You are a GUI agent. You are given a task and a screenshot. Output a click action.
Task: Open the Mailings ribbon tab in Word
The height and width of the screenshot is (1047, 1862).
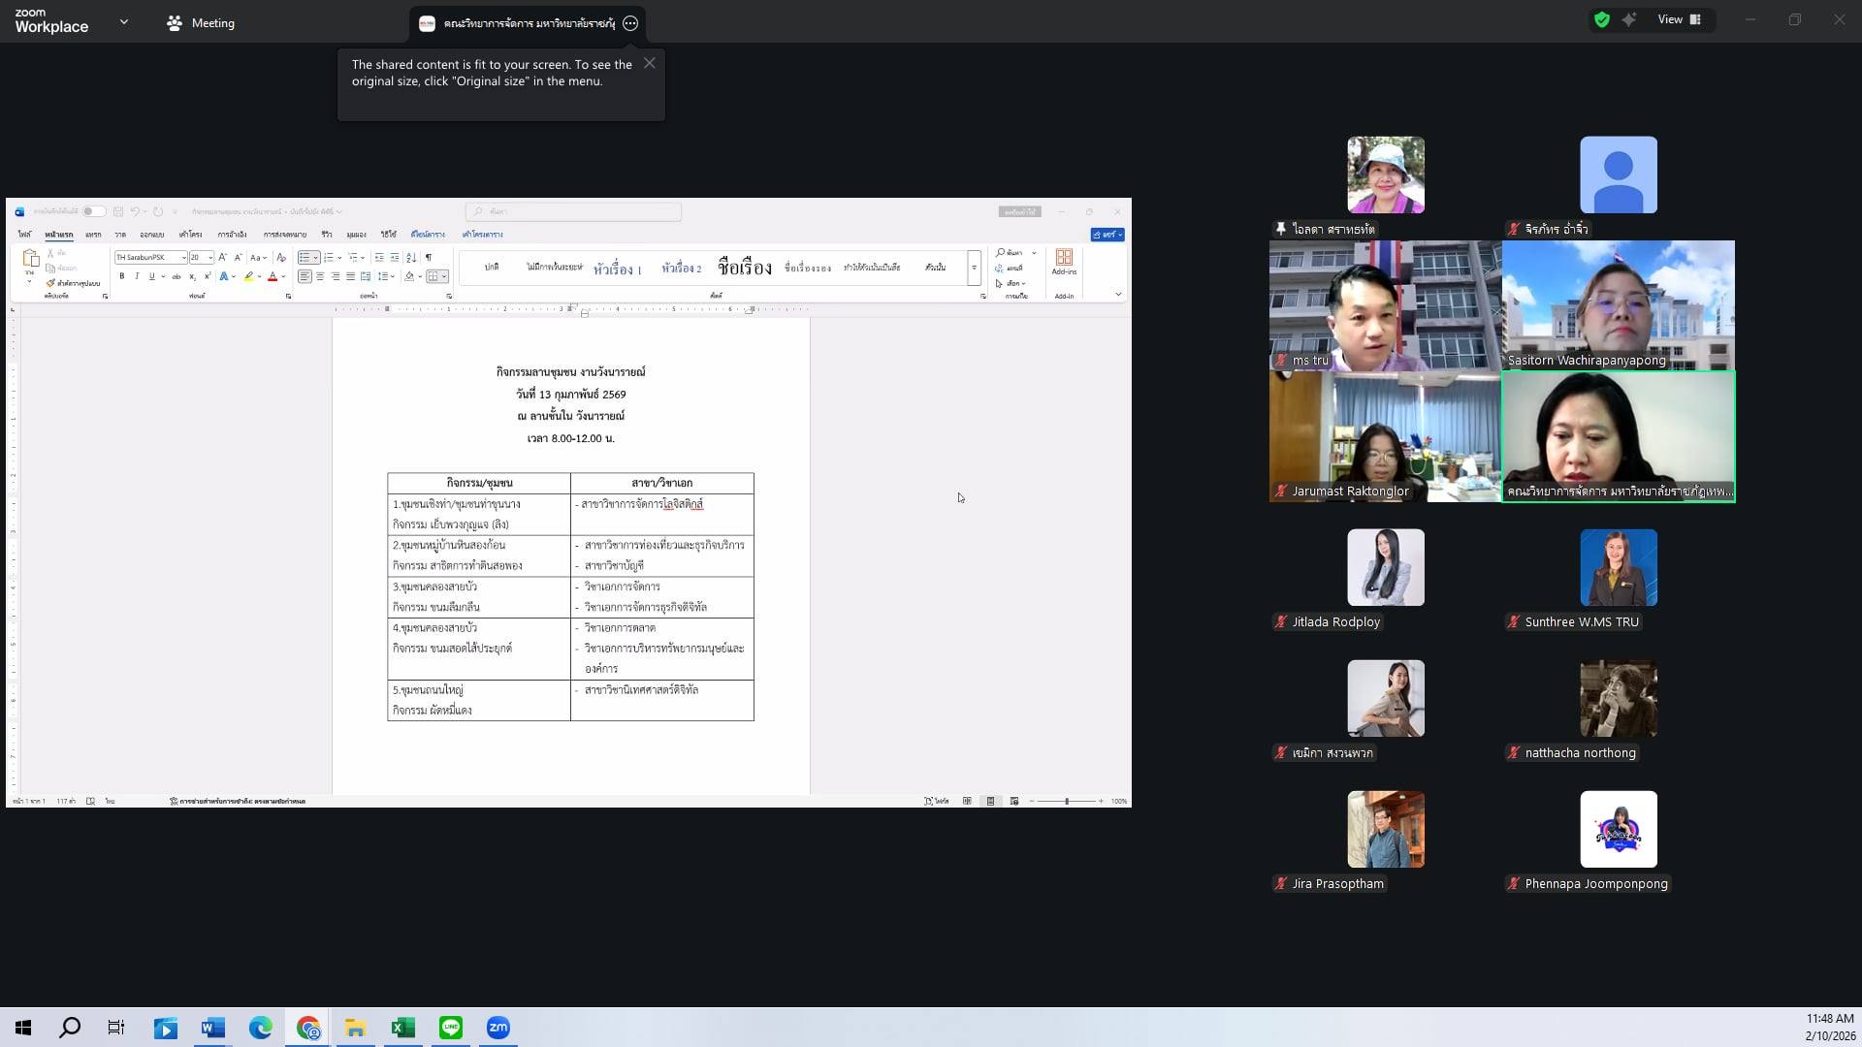[284, 235]
